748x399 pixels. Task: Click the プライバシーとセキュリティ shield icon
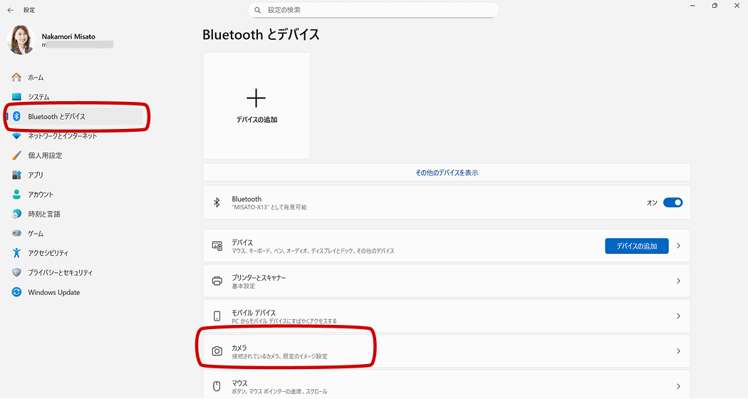[16, 273]
